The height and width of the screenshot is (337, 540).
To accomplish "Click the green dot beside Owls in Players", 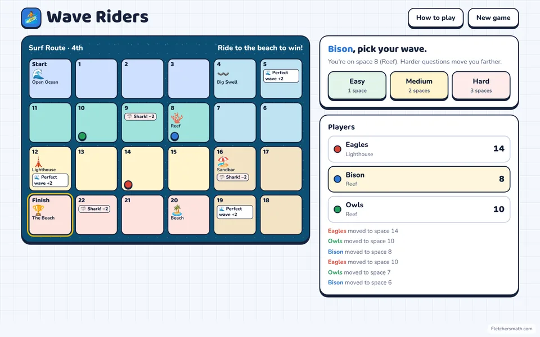I will [337, 209].
